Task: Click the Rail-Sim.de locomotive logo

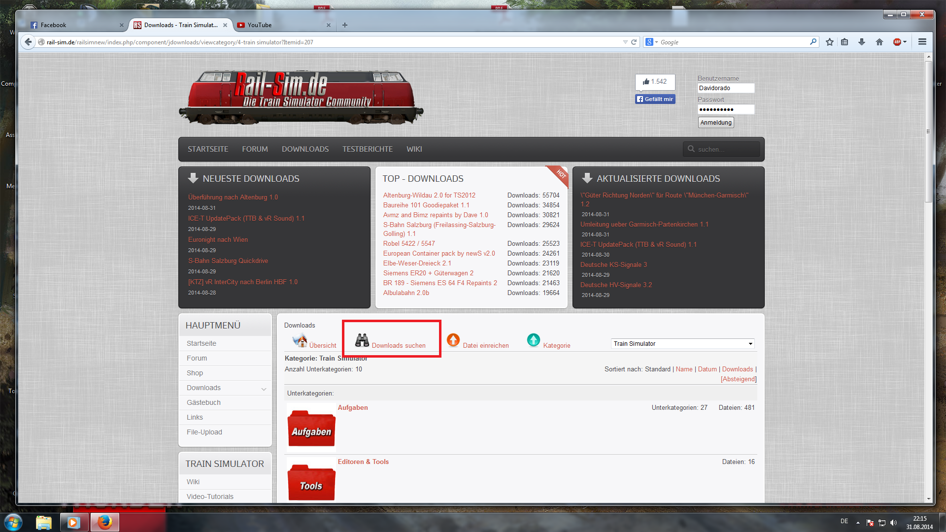Action: point(301,97)
